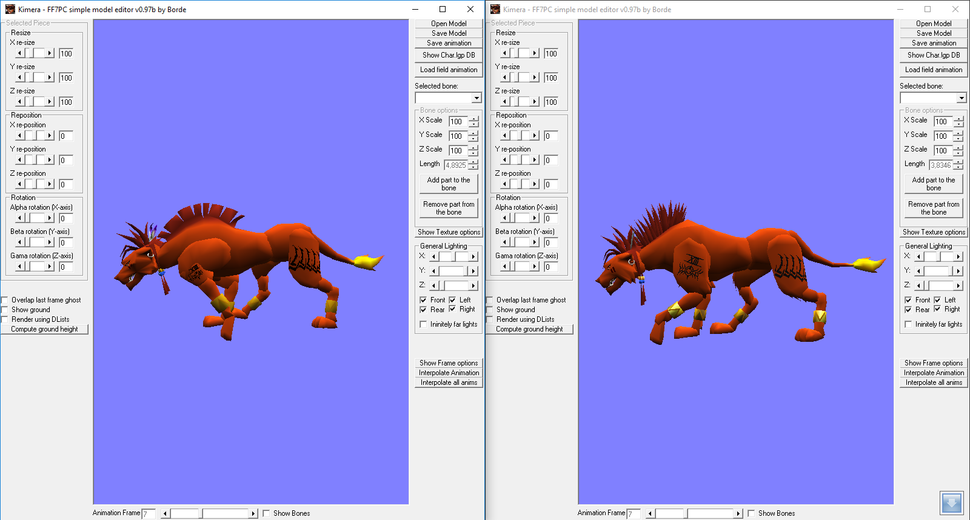
Task: Show Char.lgp DB in the left window
Action: tap(449, 55)
